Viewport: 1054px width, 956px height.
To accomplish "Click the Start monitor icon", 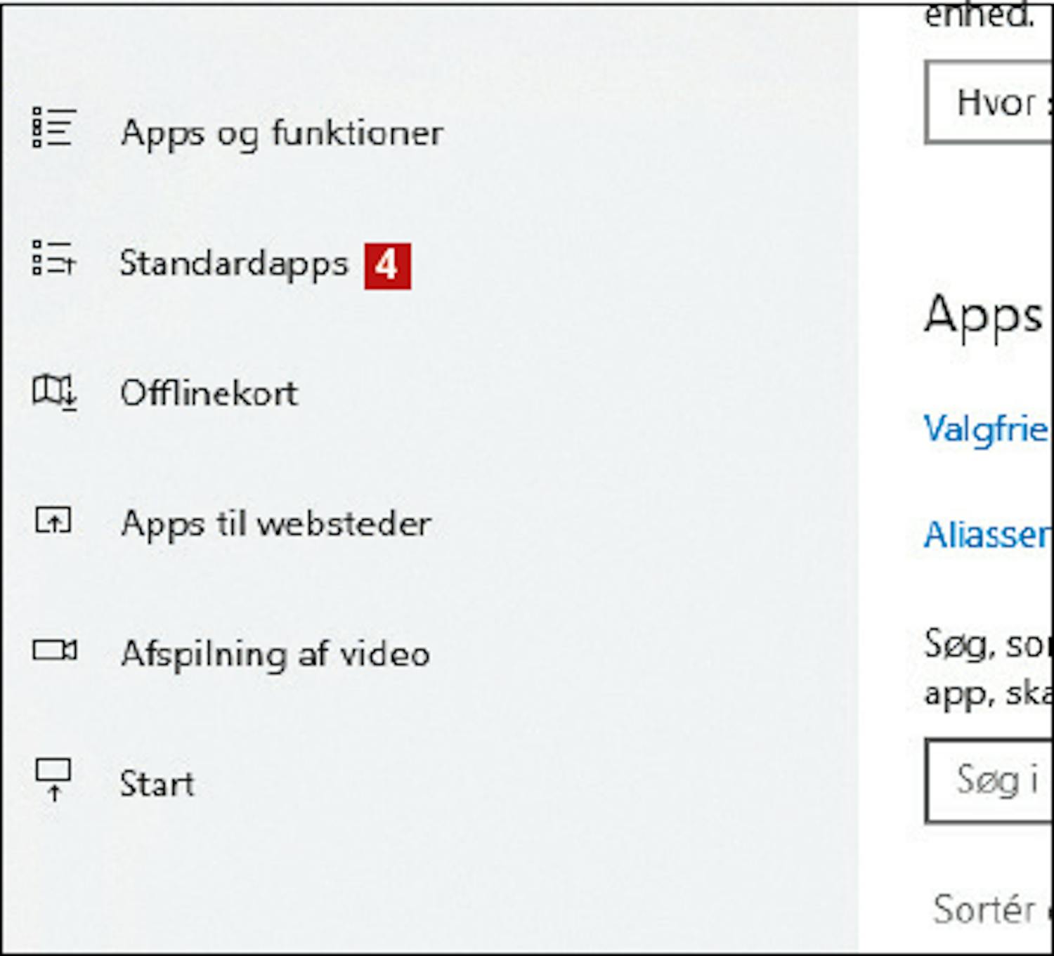I will click(53, 780).
